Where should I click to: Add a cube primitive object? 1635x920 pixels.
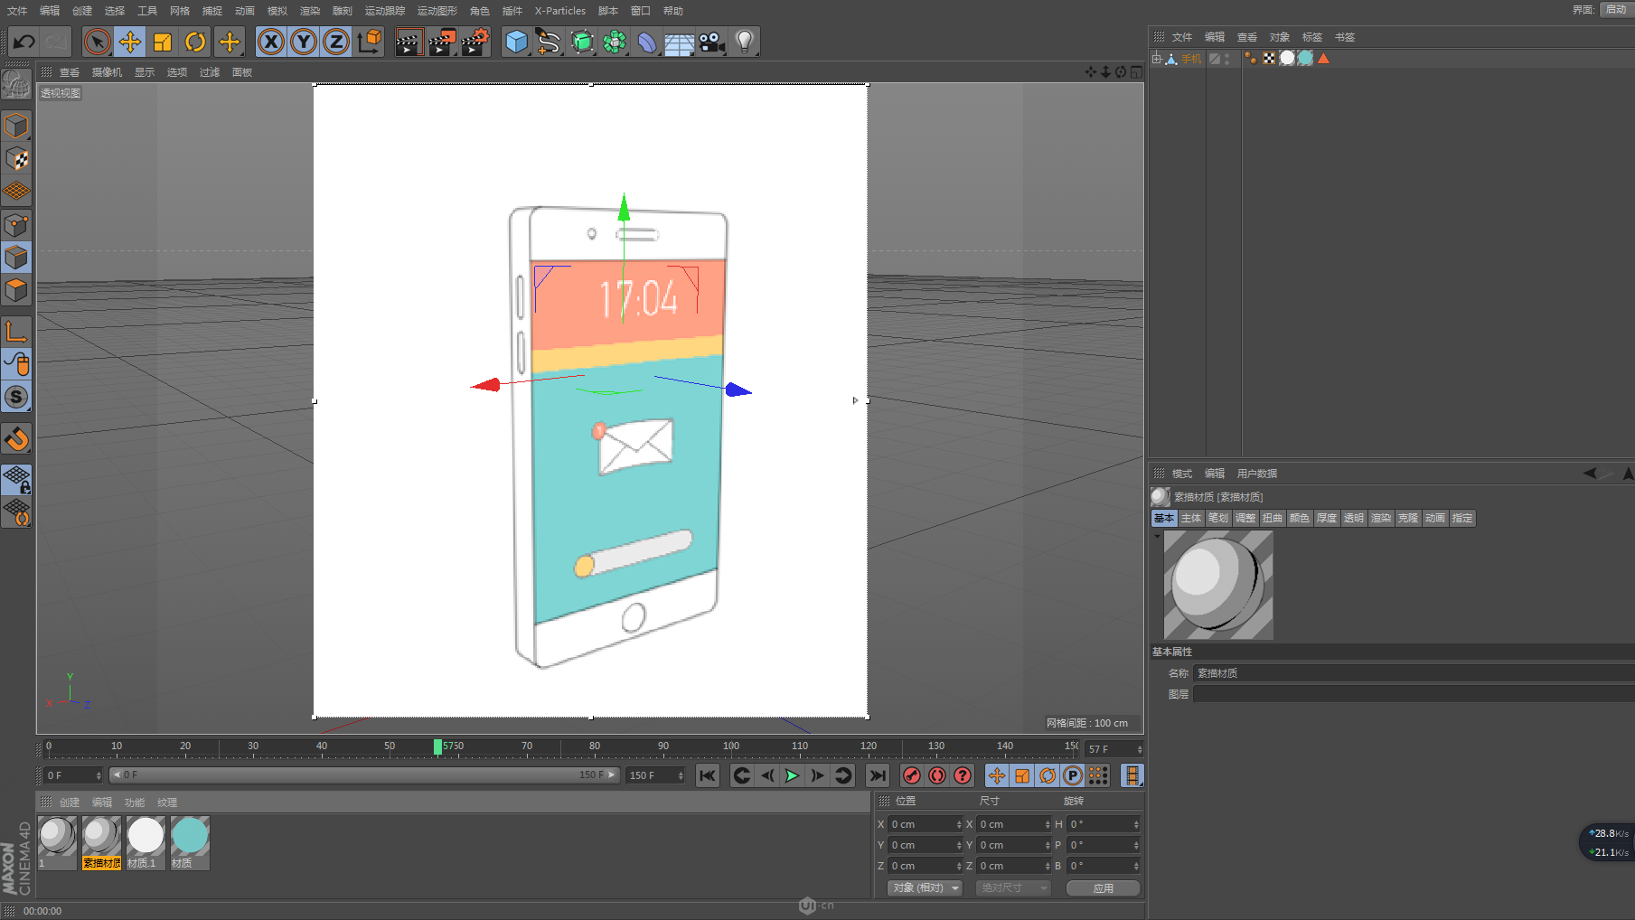click(516, 42)
